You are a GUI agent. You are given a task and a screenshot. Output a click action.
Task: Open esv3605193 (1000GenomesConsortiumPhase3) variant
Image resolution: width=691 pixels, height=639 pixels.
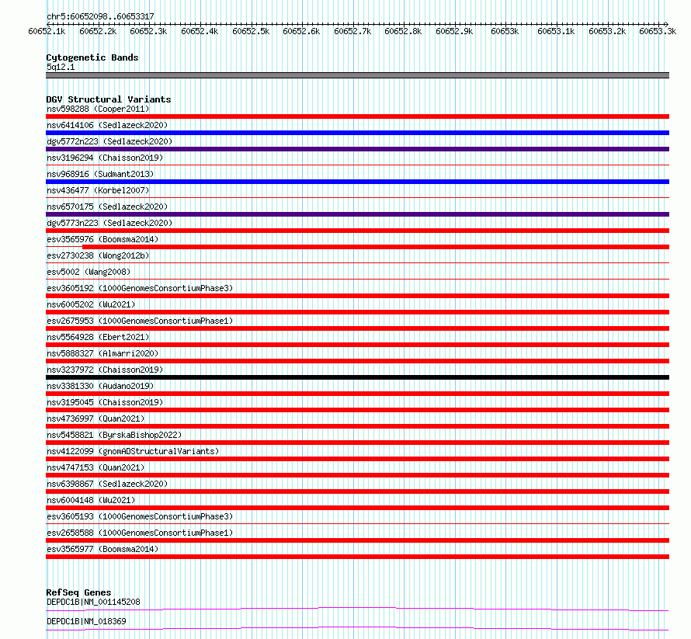coord(140,516)
